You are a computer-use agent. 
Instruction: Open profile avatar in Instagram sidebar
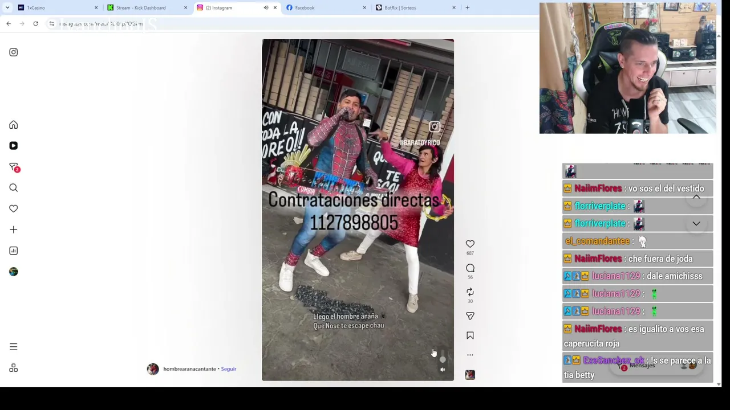(x=14, y=272)
